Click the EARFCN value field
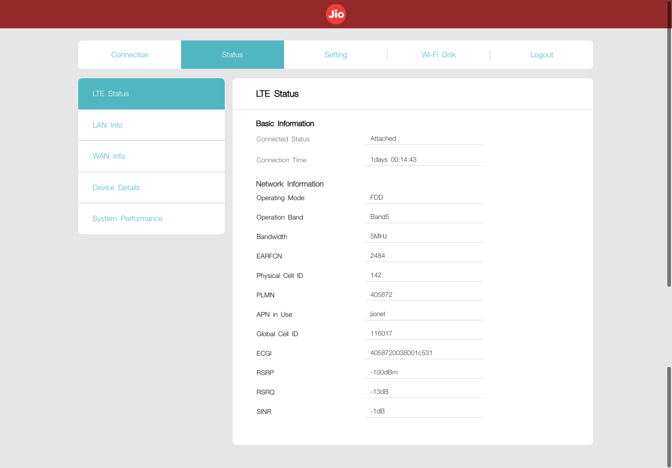672x468 pixels. tap(423, 256)
